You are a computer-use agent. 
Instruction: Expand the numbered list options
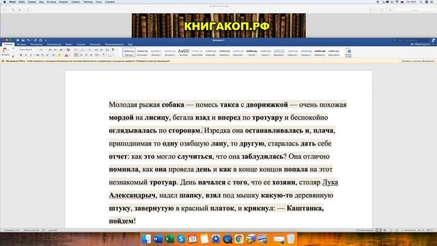(x=85, y=50)
